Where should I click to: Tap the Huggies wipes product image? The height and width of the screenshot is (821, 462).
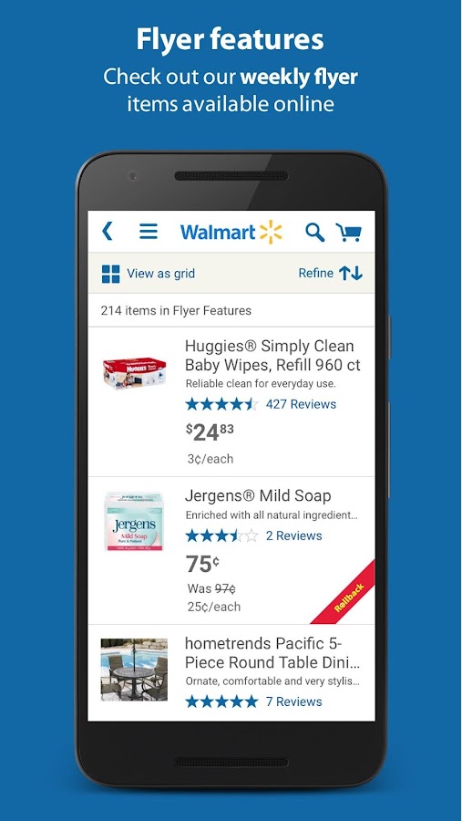(135, 373)
